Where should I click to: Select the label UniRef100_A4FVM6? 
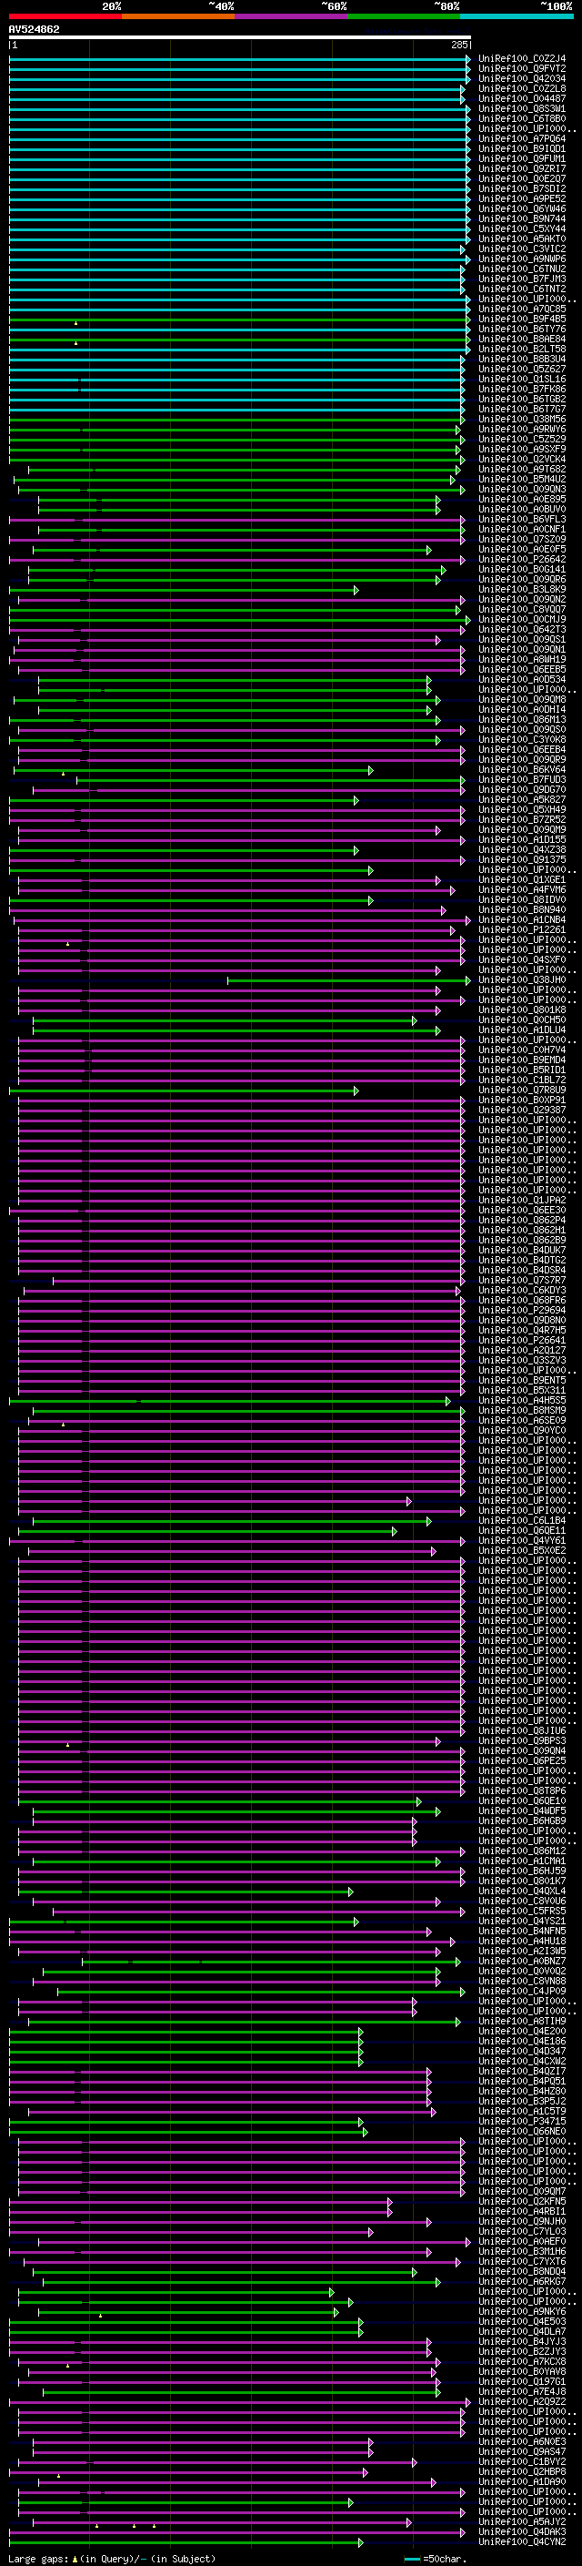point(522,889)
